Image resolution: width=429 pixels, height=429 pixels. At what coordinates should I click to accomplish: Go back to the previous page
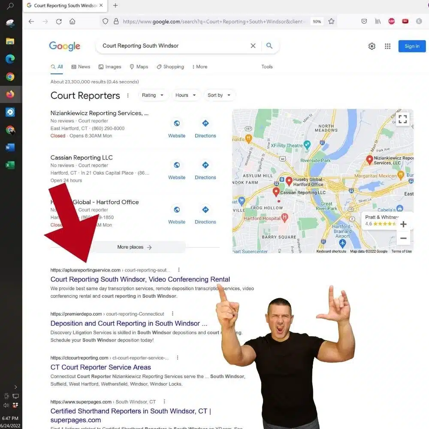(x=31, y=21)
